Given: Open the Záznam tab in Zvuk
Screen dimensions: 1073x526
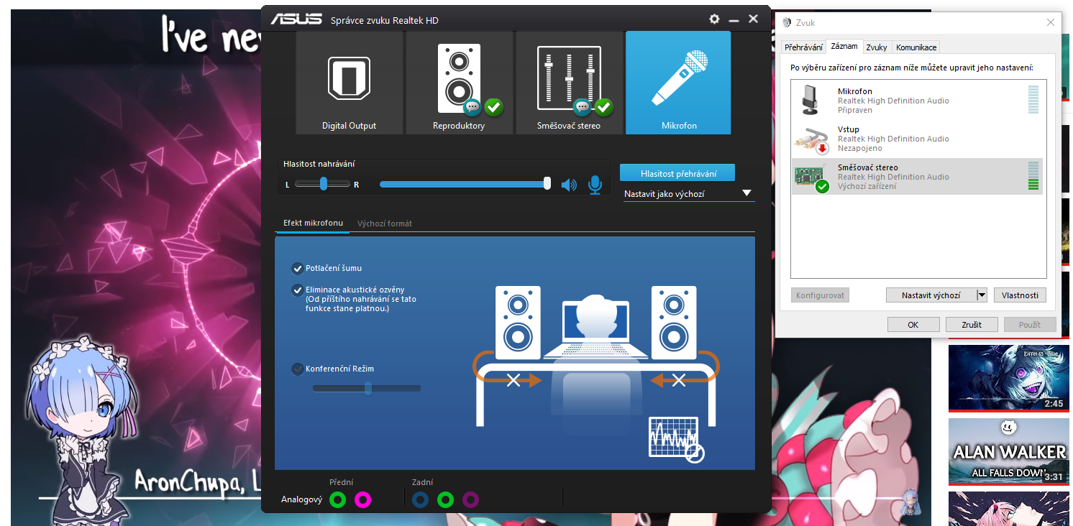Looking at the screenshot, I should [844, 46].
